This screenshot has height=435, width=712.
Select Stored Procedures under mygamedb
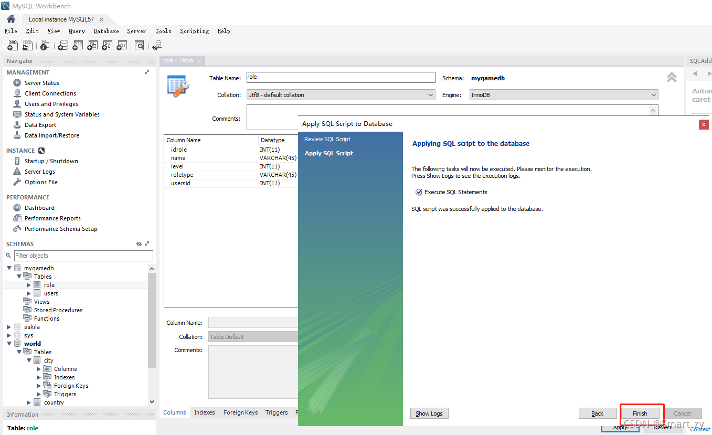click(x=58, y=310)
